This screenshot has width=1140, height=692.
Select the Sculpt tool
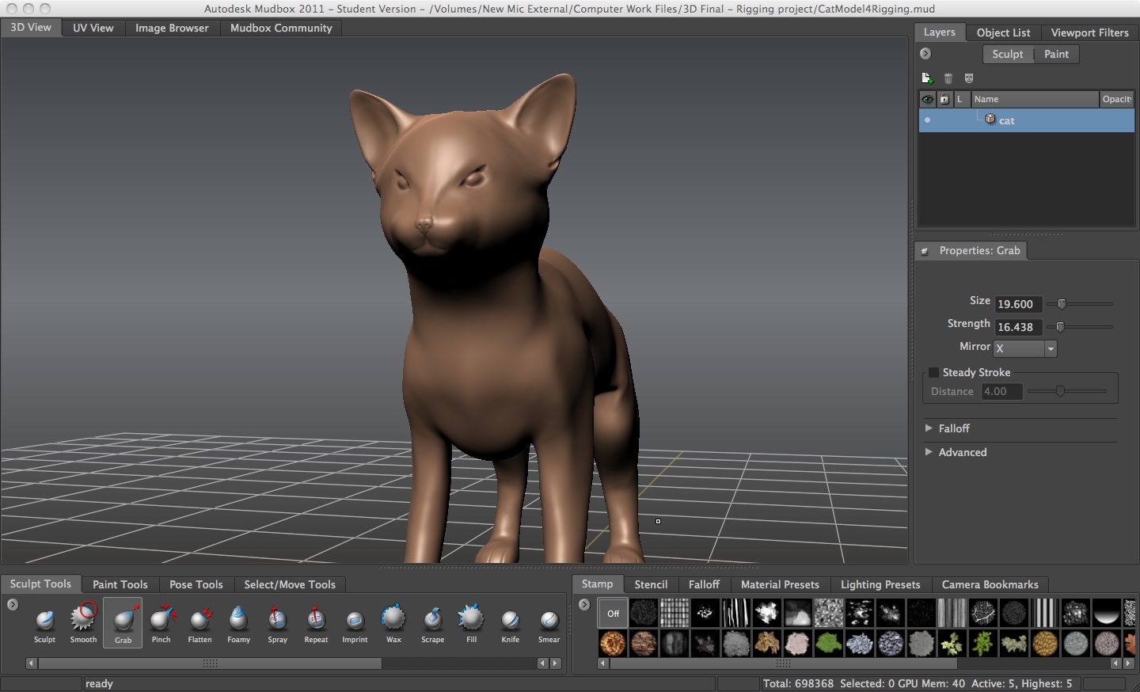coord(44,622)
